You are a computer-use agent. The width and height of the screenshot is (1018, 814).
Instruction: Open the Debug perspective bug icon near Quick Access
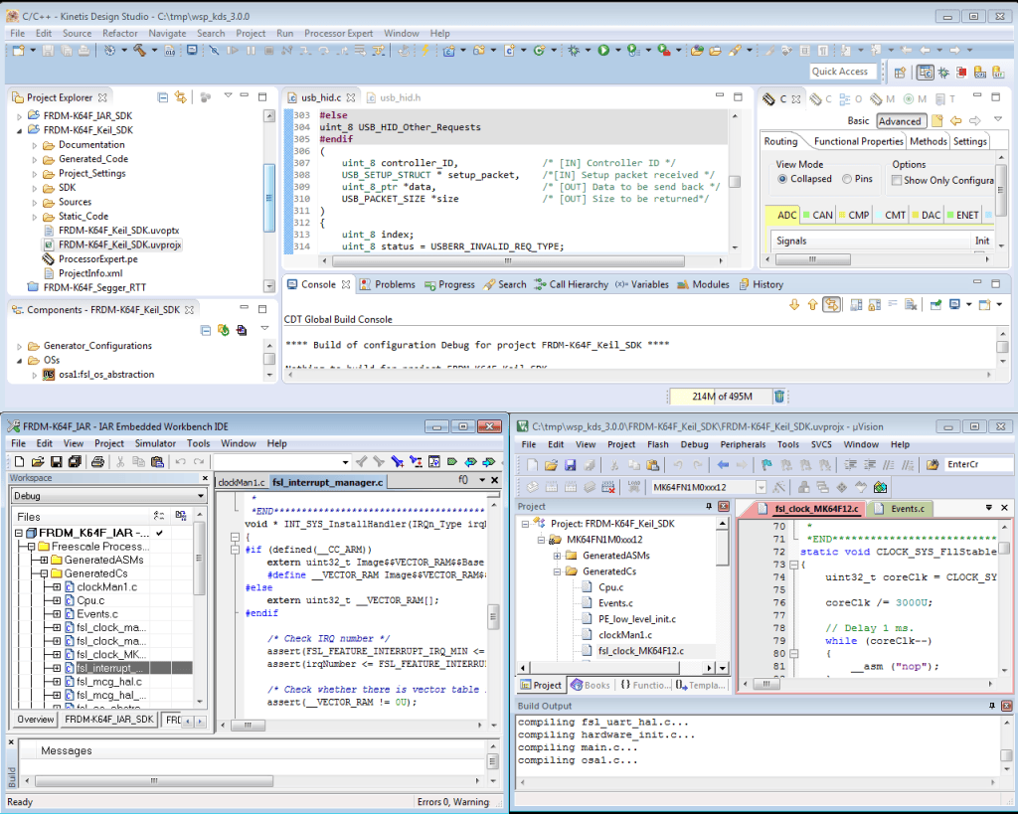(943, 72)
